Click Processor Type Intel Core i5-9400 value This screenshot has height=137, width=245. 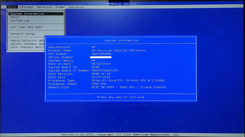[128, 81]
